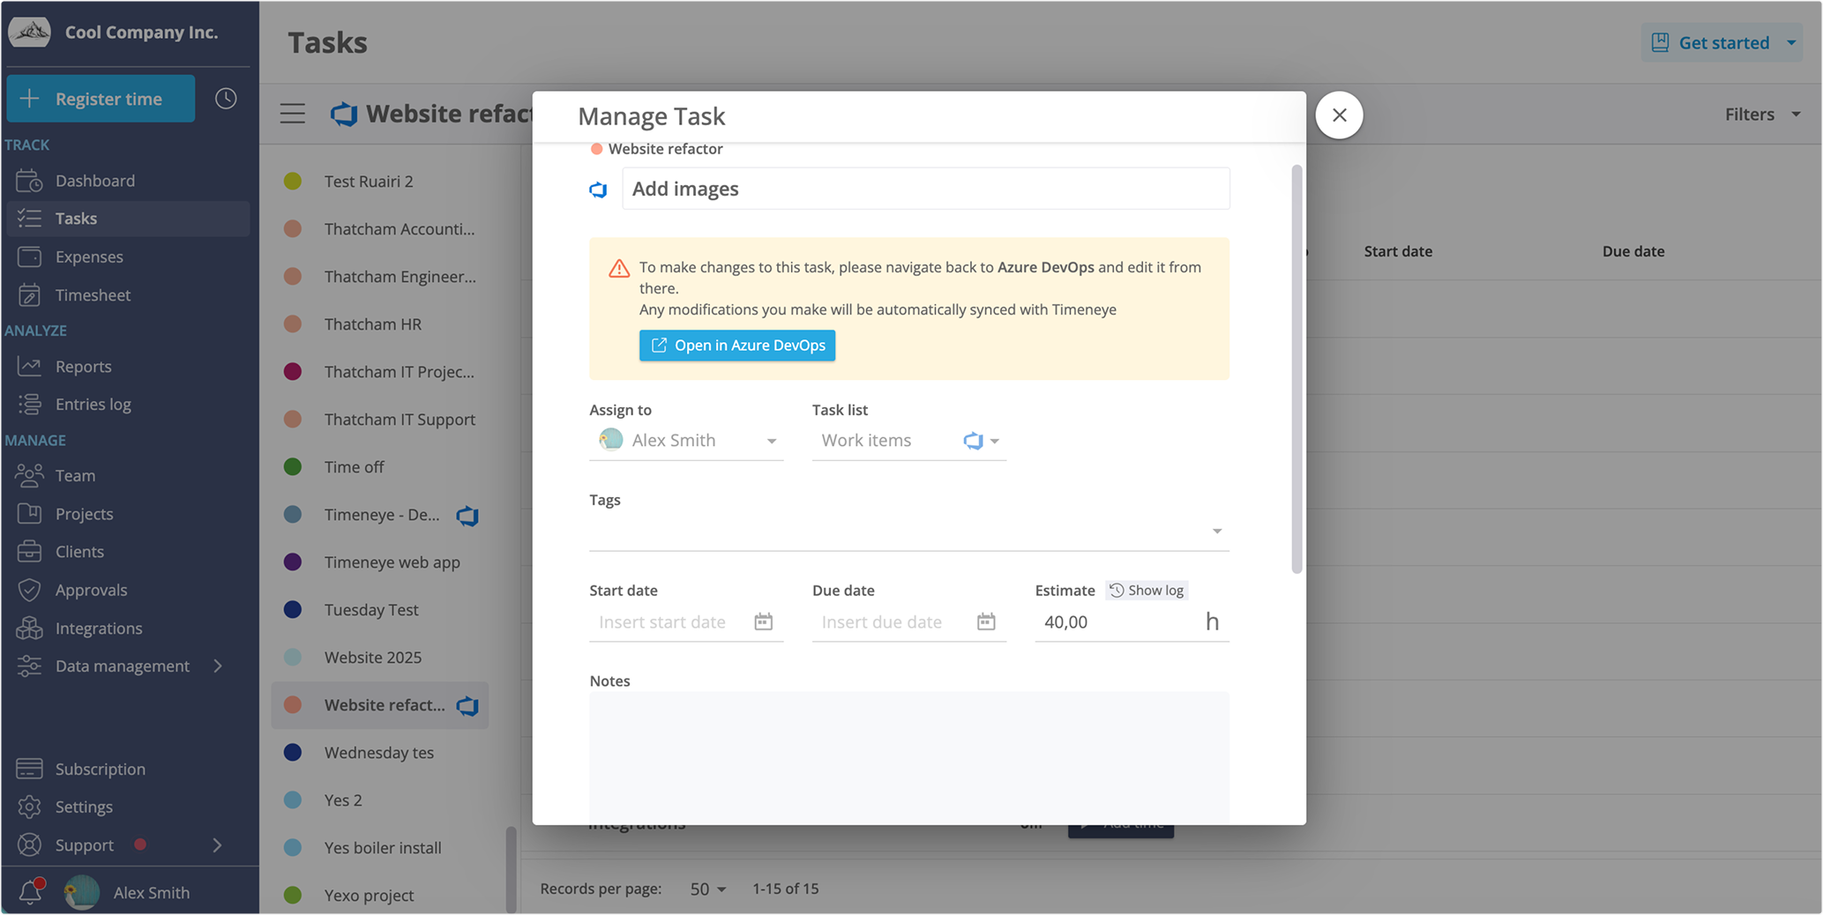Open the Get started dropdown

[1791, 41]
